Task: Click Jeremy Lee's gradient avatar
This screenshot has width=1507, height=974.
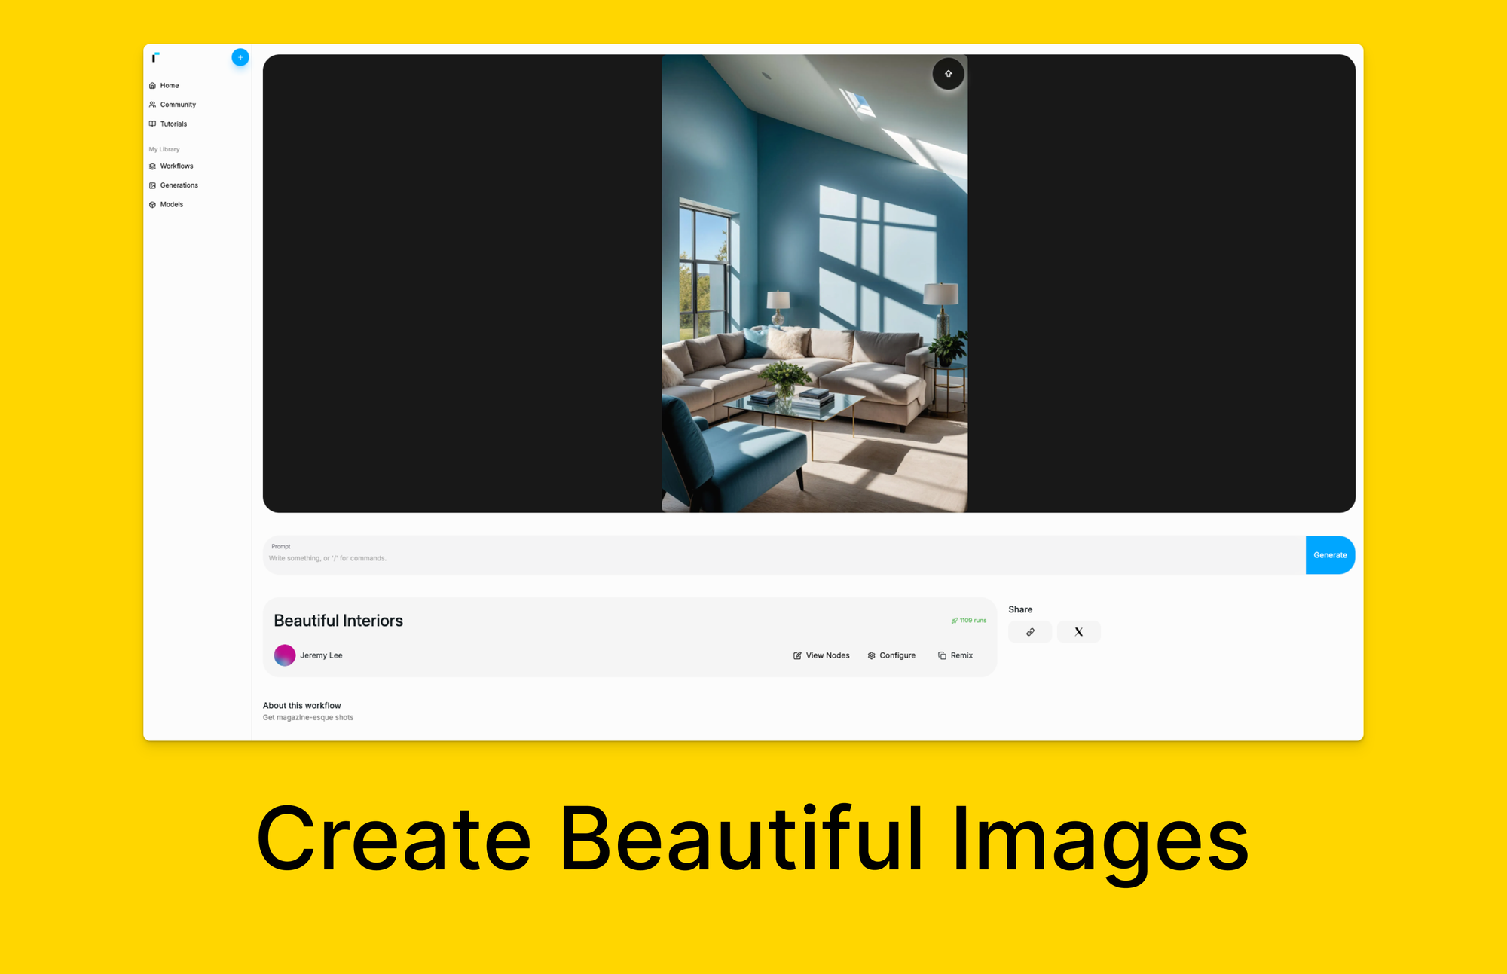Action: [x=284, y=655]
